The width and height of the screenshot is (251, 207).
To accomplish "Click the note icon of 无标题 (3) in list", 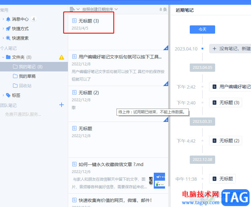I will coord(74,21).
